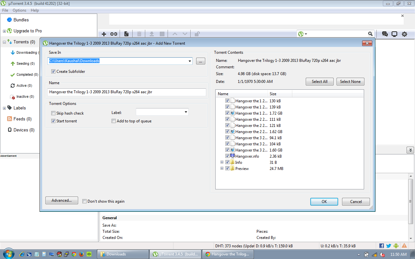The height and width of the screenshot is (259, 415).
Task: Confirm the dialog with OK
Action: pyautogui.click(x=324, y=202)
